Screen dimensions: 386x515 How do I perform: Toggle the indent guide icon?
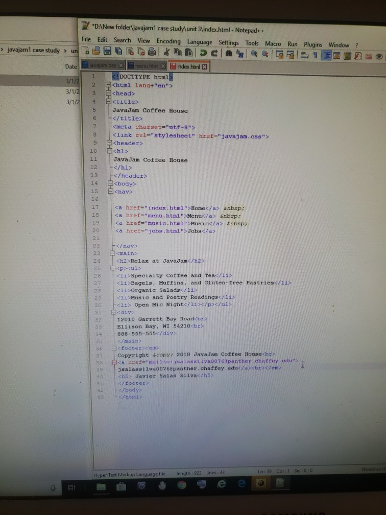[326, 55]
